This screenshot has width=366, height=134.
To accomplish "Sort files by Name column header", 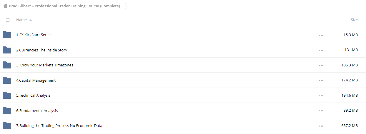I will coord(21,20).
